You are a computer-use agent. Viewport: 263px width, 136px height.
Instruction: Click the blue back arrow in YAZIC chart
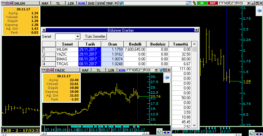pyautogui.click(x=167, y=78)
